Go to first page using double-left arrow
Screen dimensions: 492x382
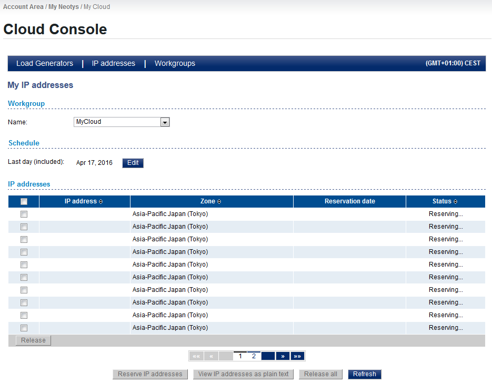click(x=196, y=356)
